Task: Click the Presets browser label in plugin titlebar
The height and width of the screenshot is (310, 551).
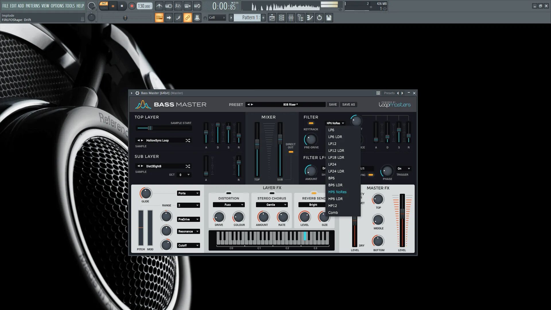Action: [389, 93]
